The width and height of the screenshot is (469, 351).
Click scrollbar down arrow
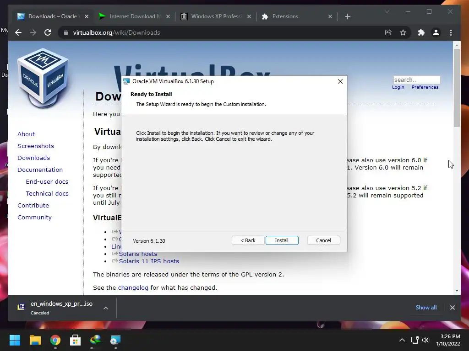point(457,291)
